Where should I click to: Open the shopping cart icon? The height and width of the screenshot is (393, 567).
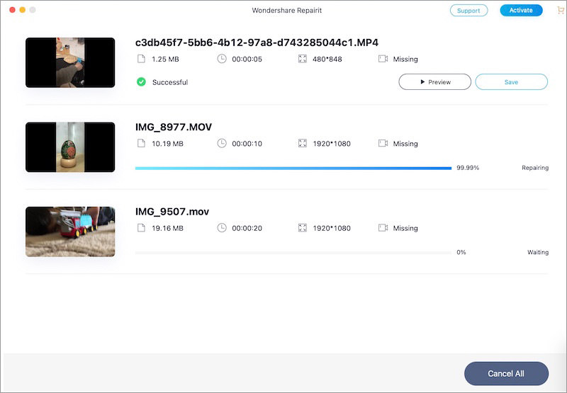coord(560,11)
